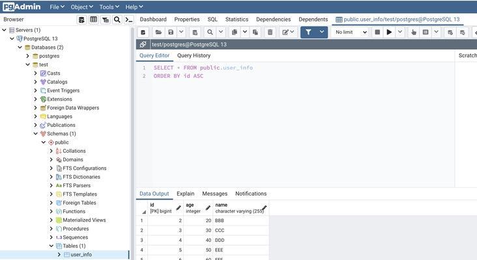
Task: Open the Help menu
Action: (x=134, y=6)
